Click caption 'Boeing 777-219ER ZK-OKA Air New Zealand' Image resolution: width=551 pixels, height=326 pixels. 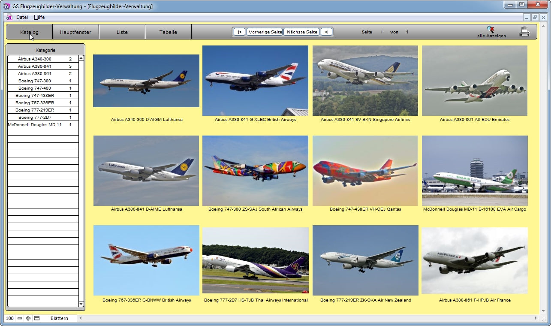click(365, 300)
